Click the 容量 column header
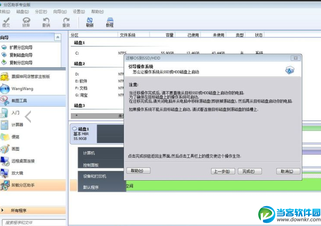 click(162, 35)
